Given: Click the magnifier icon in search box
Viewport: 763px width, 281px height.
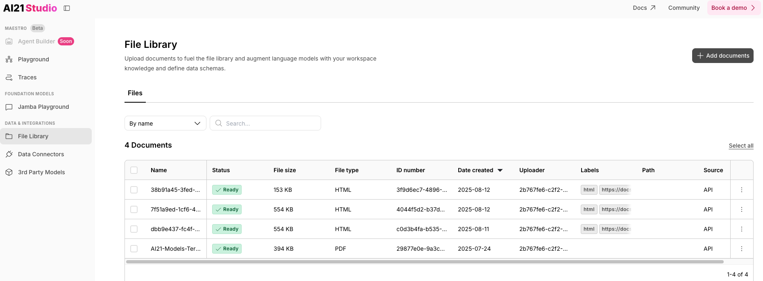Looking at the screenshot, I should 219,123.
